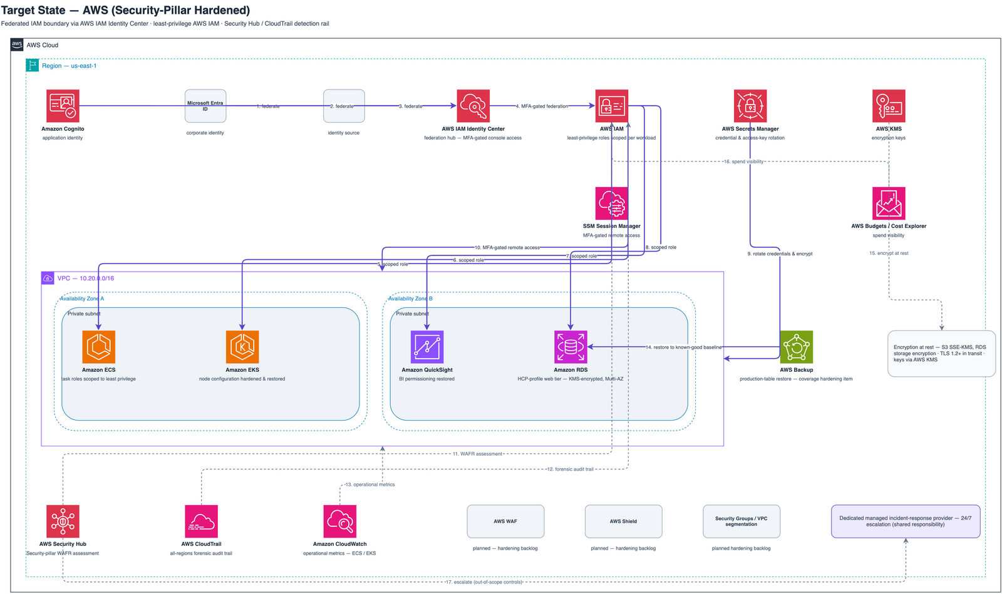This screenshot has width=1002, height=594.
Task: Click the 'Private subnet' label in Zone B
Action: tap(412, 314)
